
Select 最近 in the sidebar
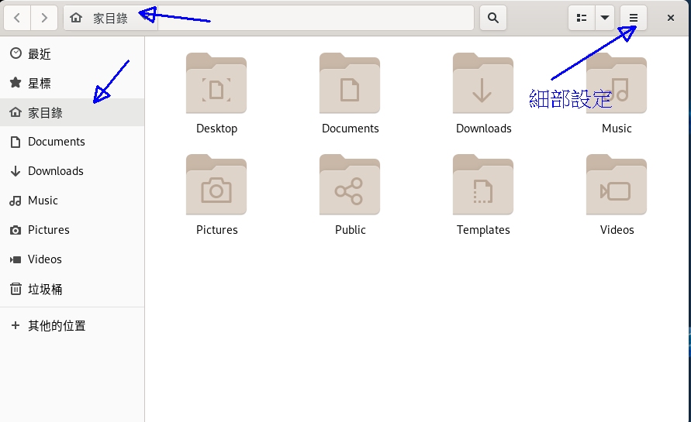pyautogui.click(x=40, y=53)
